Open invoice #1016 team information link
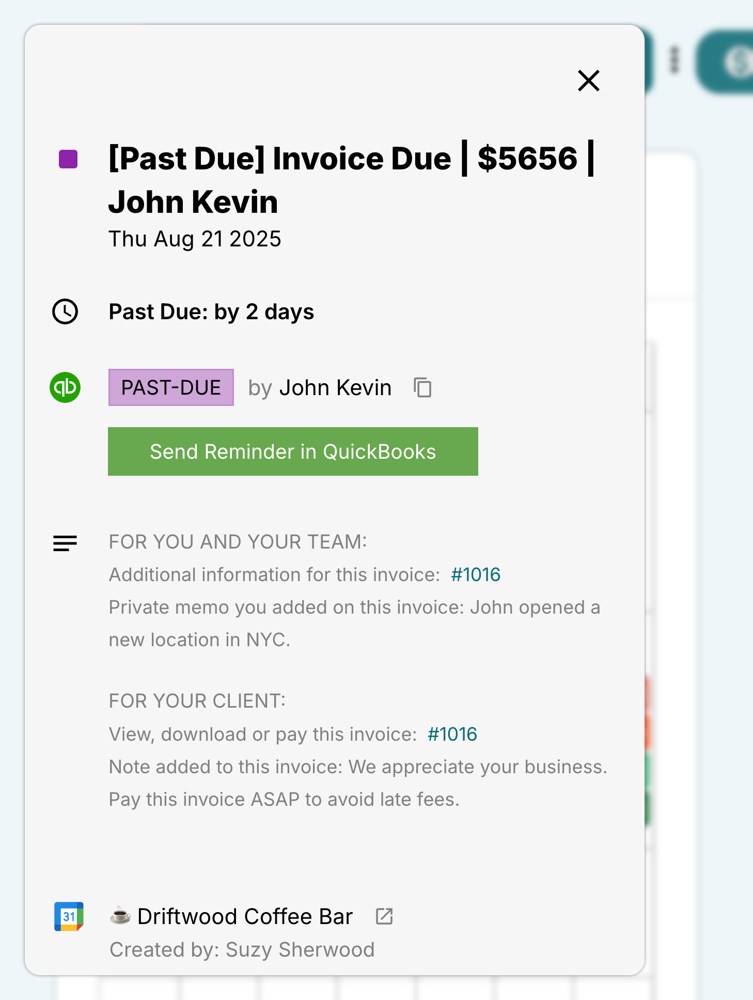753x1000 pixels. (476, 574)
